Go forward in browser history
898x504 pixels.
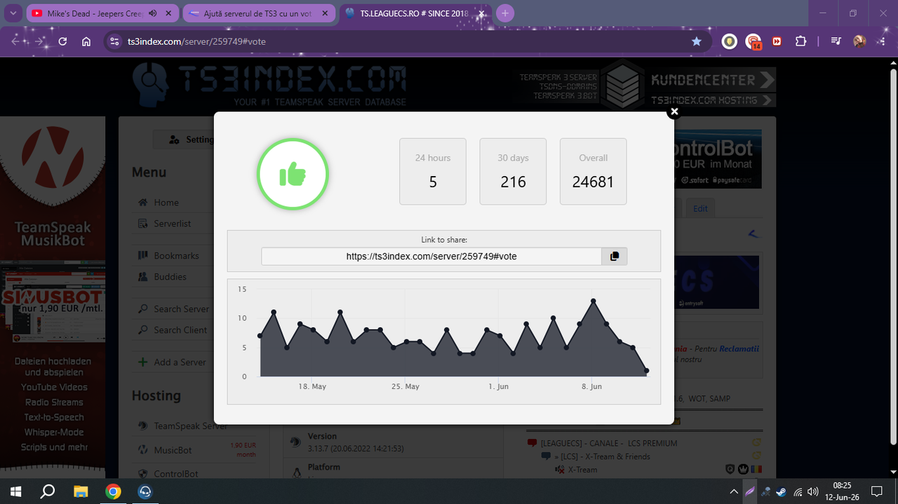(x=39, y=41)
